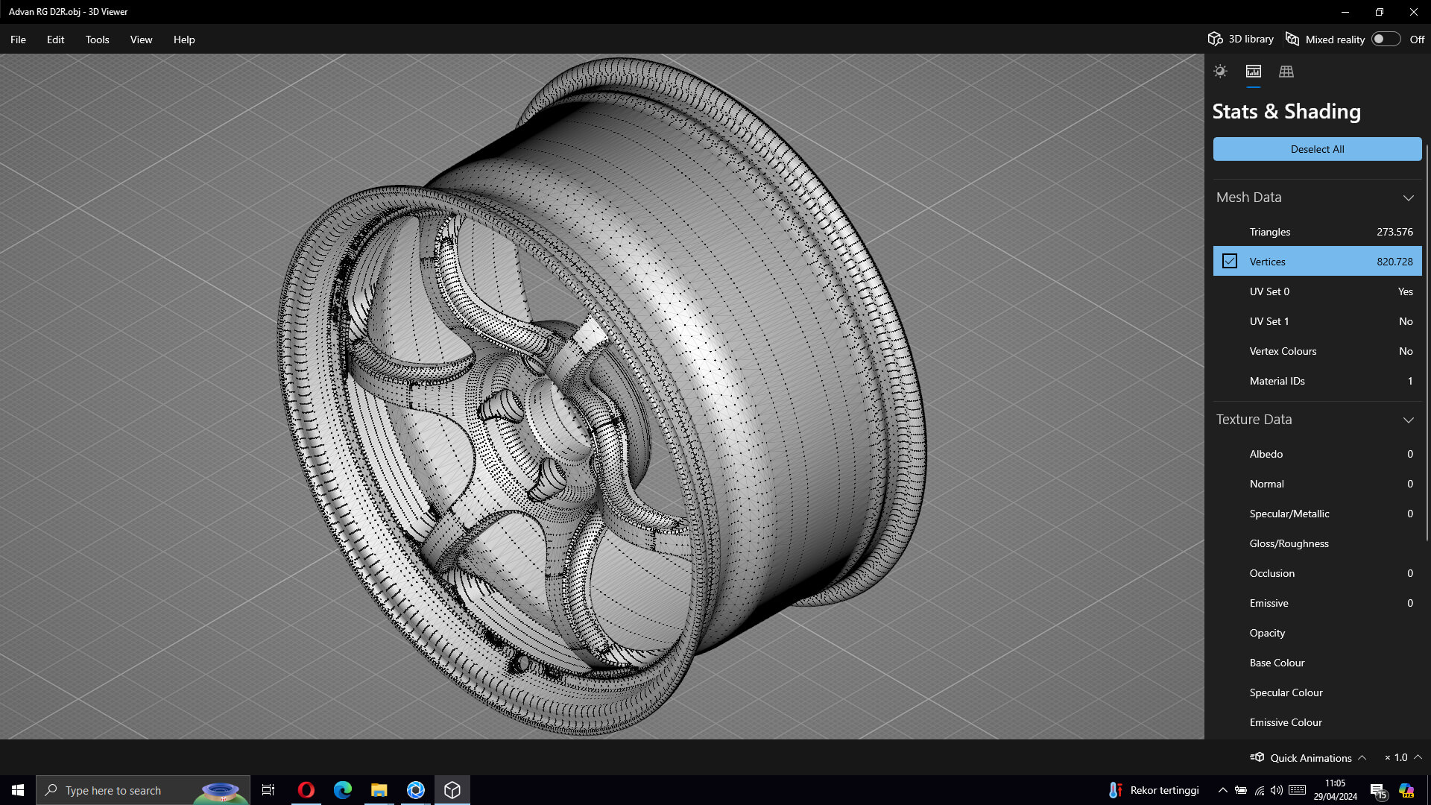Open File Explorer from the taskbar

379,790
